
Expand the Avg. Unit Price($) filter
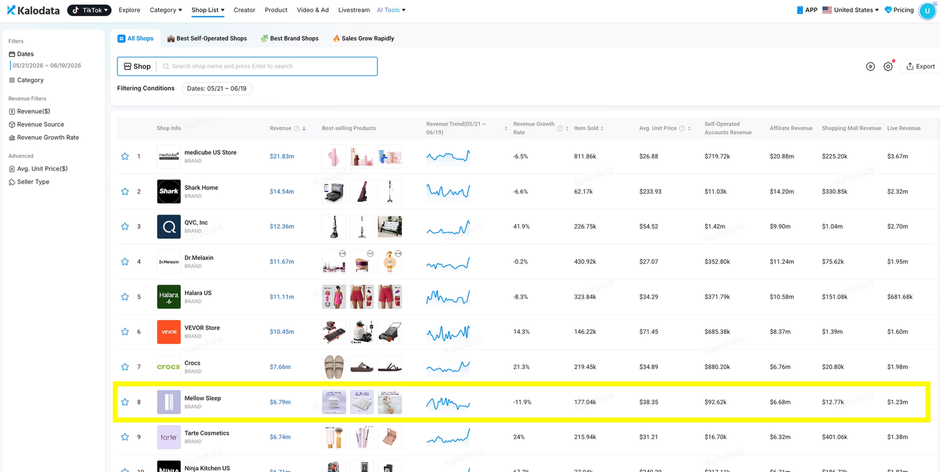click(x=38, y=169)
